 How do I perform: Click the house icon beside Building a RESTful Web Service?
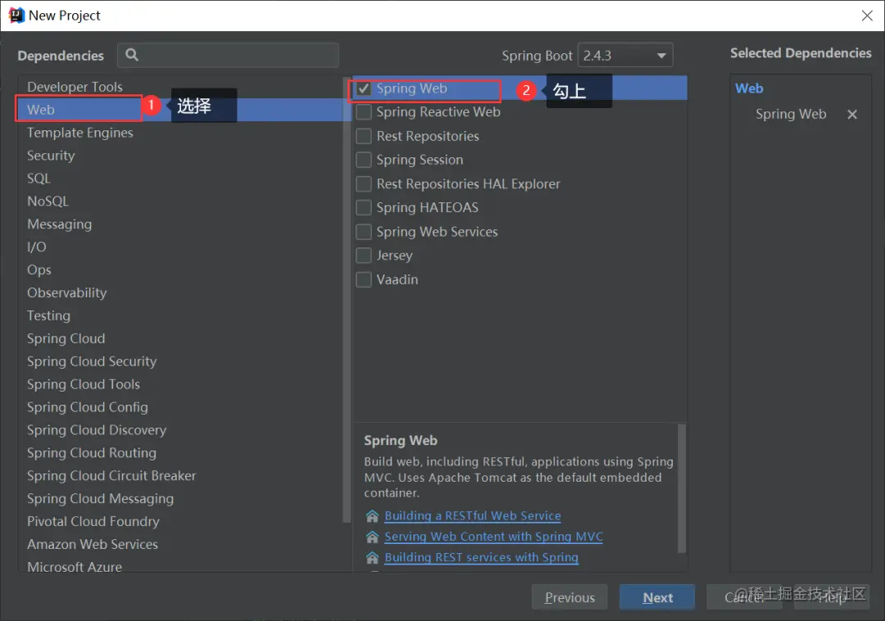click(x=372, y=516)
